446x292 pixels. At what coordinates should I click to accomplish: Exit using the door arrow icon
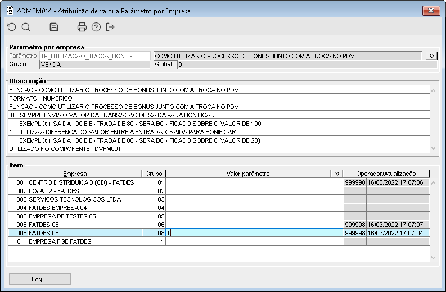pyautogui.click(x=110, y=28)
